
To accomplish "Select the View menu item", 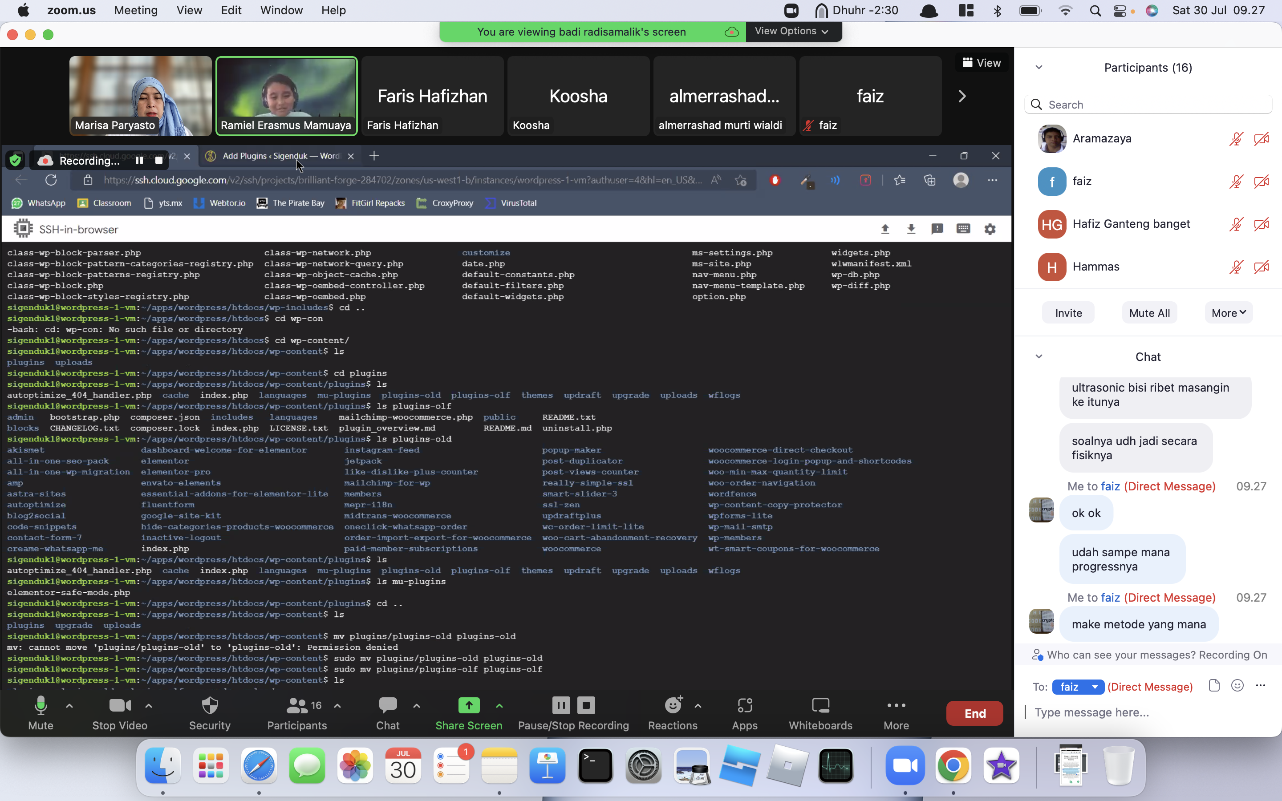I will pos(189,9).
